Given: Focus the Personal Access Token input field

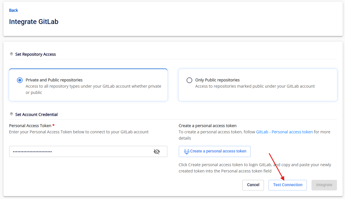Looking at the screenshot, I should click(x=80, y=152).
